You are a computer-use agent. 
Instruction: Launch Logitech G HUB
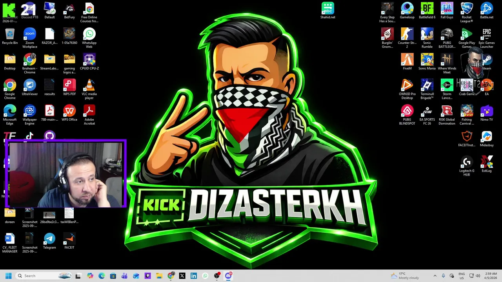click(x=467, y=166)
